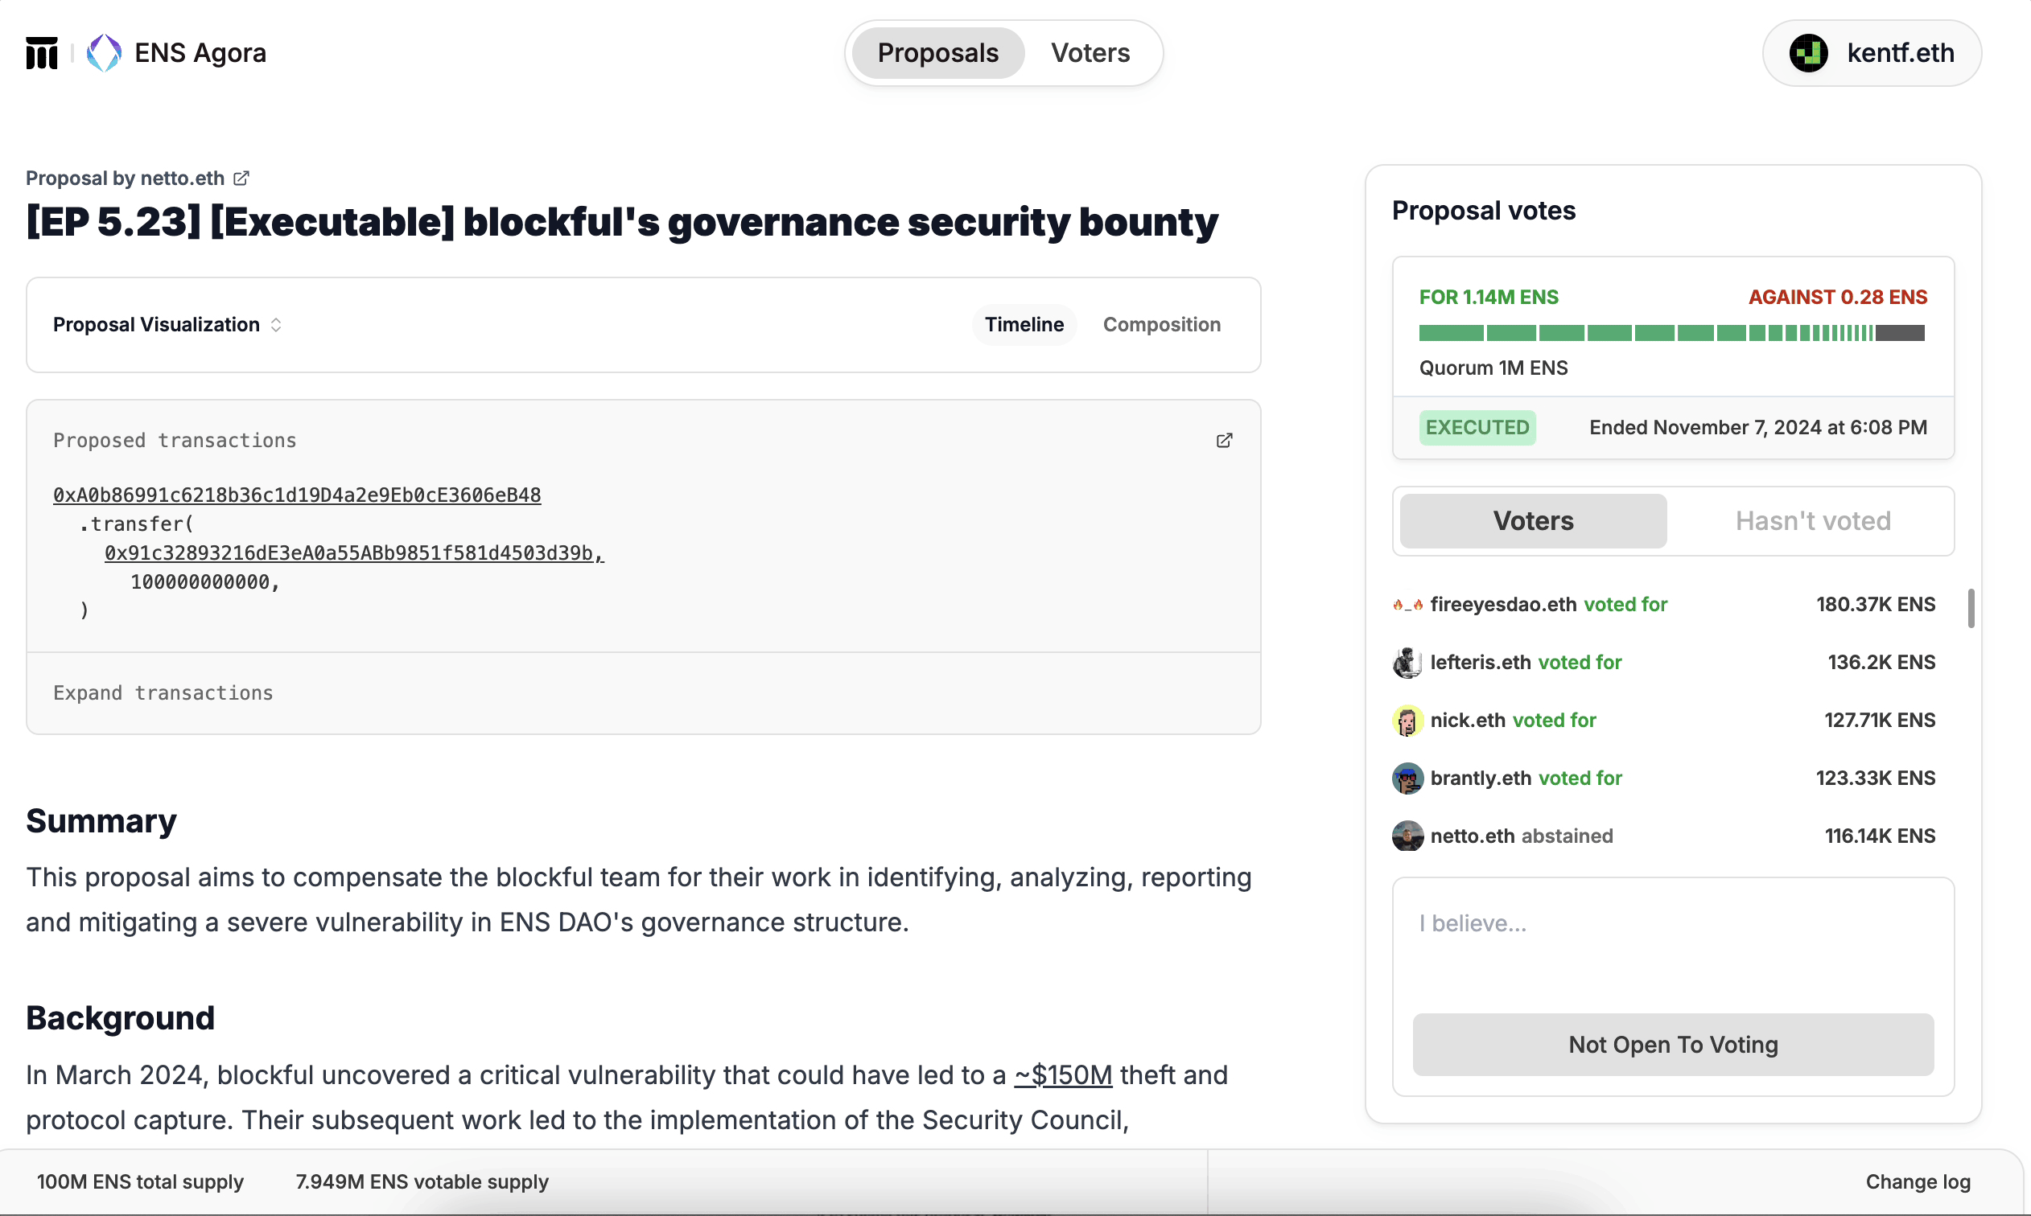Select the Timeline view tab
Image resolution: width=2031 pixels, height=1216 pixels.
click(1024, 324)
